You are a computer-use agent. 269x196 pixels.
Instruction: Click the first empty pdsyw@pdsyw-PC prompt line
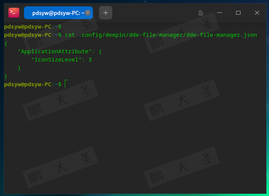point(33,27)
